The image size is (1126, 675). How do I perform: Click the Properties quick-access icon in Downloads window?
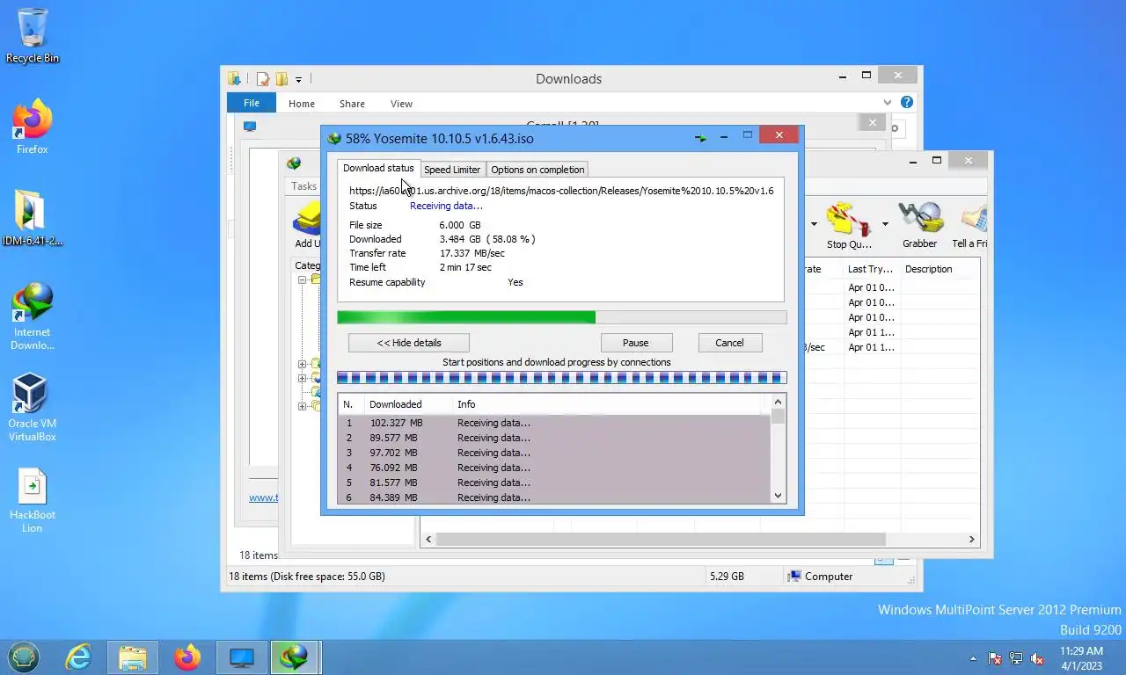pyautogui.click(x=262, y=79)
